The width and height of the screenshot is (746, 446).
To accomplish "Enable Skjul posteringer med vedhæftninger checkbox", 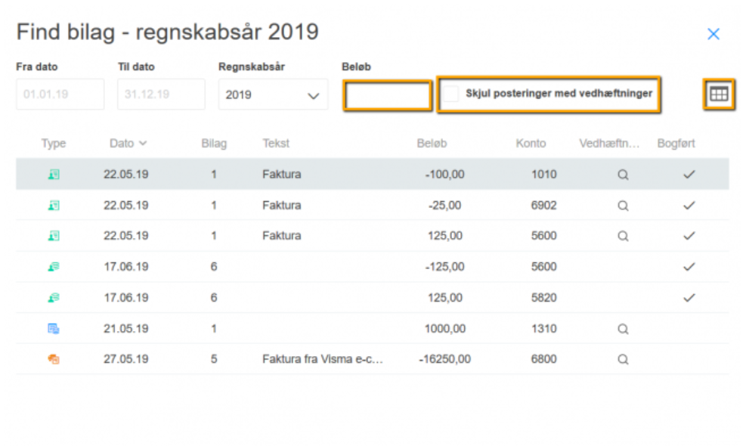I will point(451,94).
